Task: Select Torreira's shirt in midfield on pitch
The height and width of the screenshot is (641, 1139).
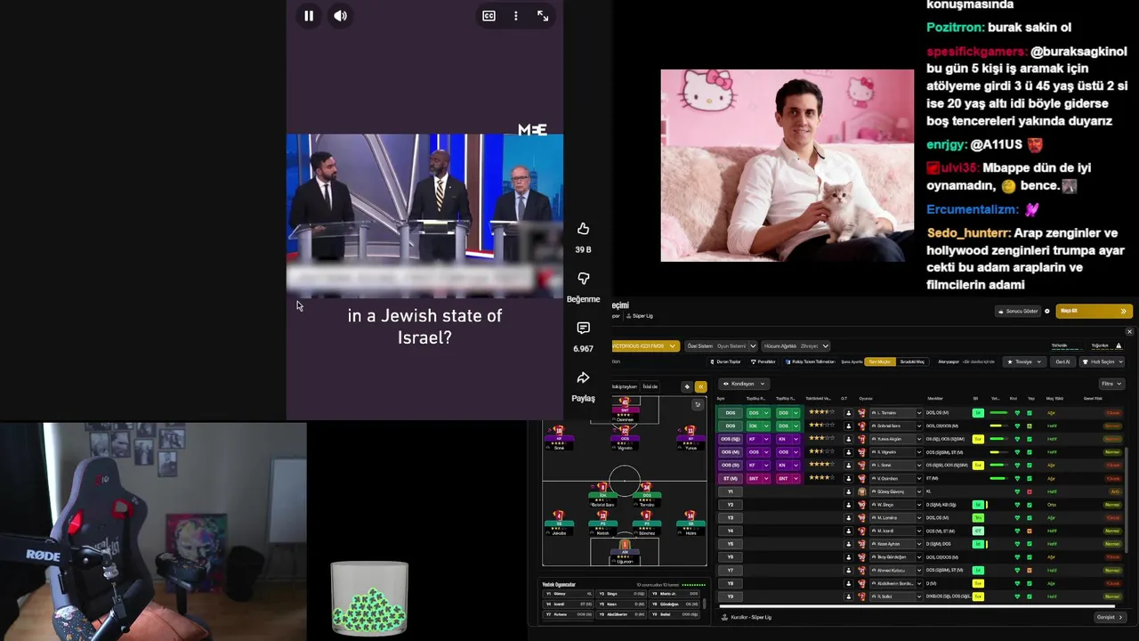Action: (647, 489)
